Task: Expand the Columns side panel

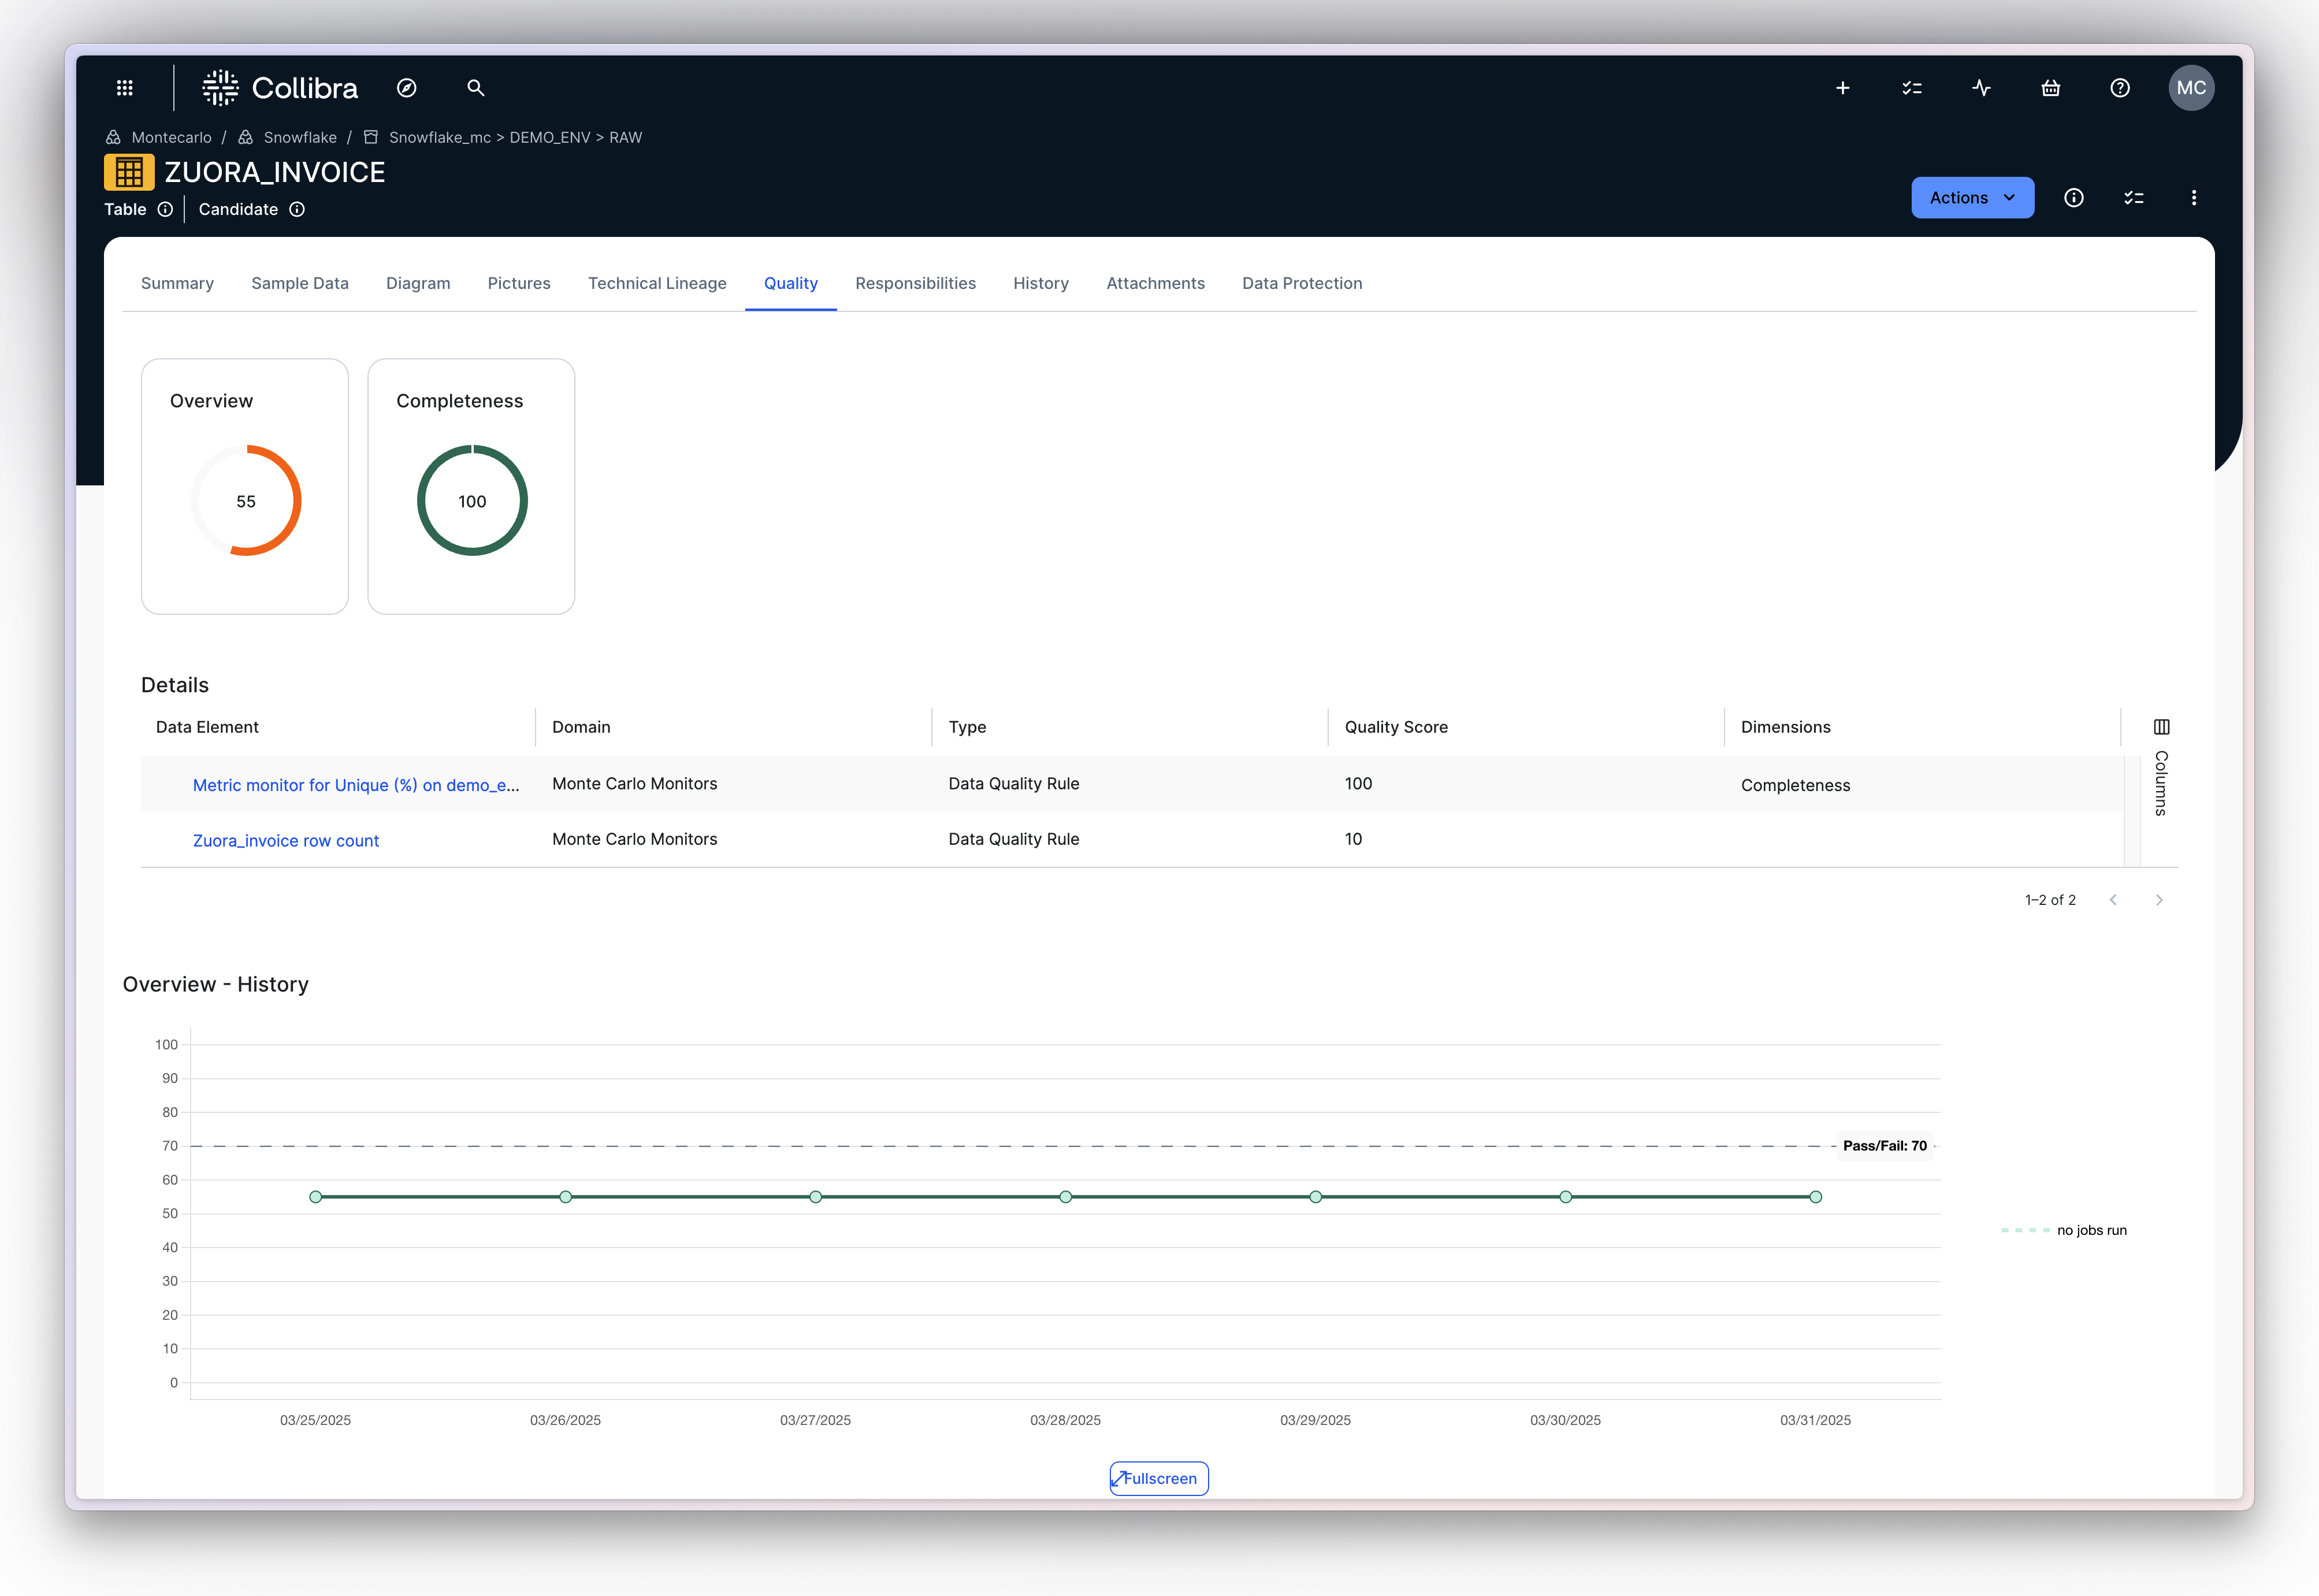Action: pyautogui.click(x=2160, y=770)
